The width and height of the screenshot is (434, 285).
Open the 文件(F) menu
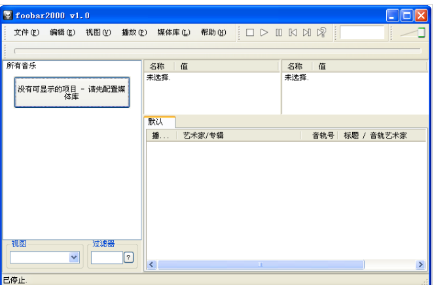[x=27, y=33]
